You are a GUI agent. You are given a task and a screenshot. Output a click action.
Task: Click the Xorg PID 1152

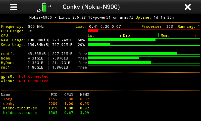click(x=53, y=99)
